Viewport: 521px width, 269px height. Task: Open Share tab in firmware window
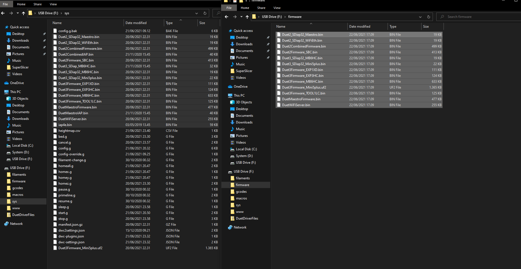click(261, 8)
